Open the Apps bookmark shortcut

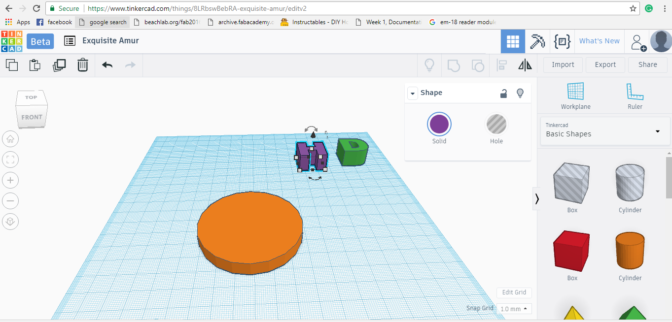click(x=18, y=22)
